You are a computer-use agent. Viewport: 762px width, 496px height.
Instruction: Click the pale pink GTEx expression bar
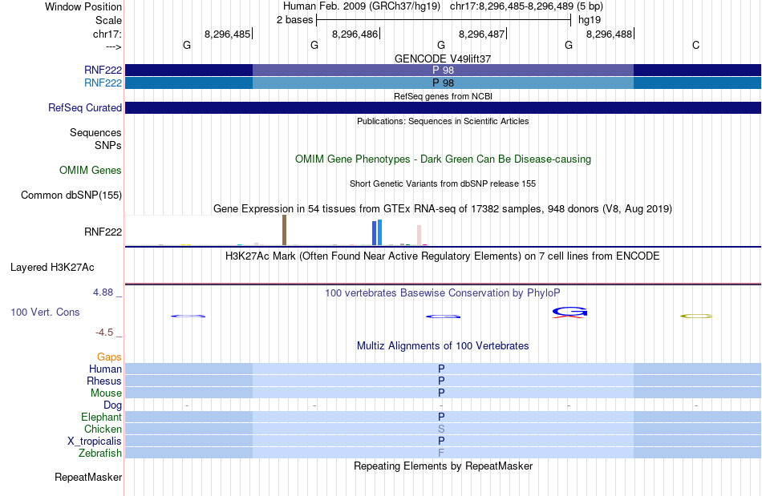click(419, 236)
